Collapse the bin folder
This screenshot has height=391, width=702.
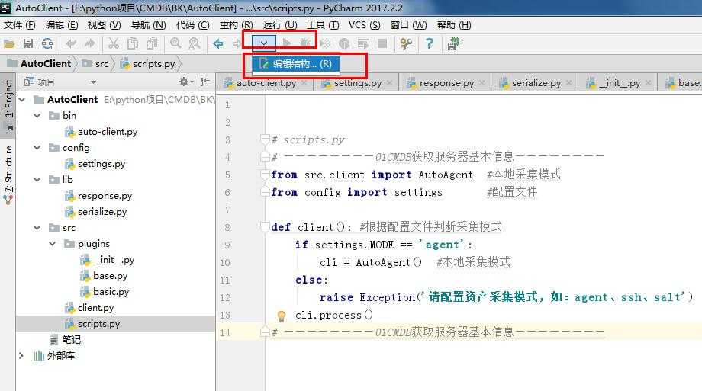[37, 115]
